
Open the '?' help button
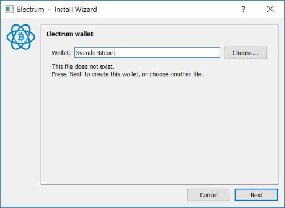point(243,9)
